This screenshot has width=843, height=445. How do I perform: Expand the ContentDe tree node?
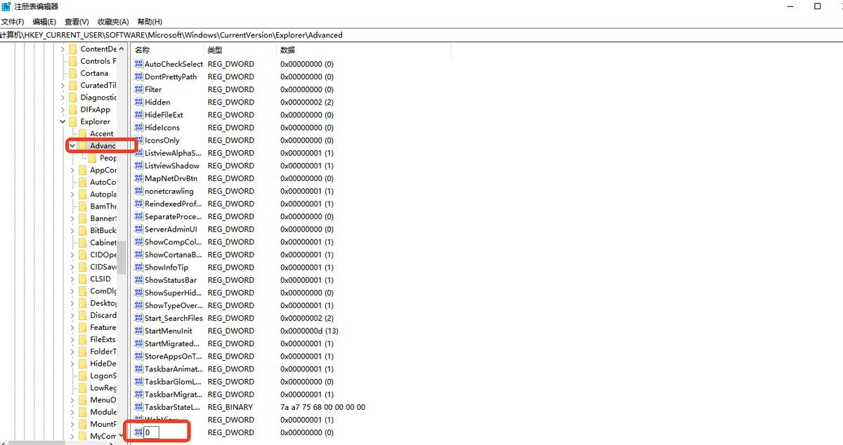coord(63,49)
